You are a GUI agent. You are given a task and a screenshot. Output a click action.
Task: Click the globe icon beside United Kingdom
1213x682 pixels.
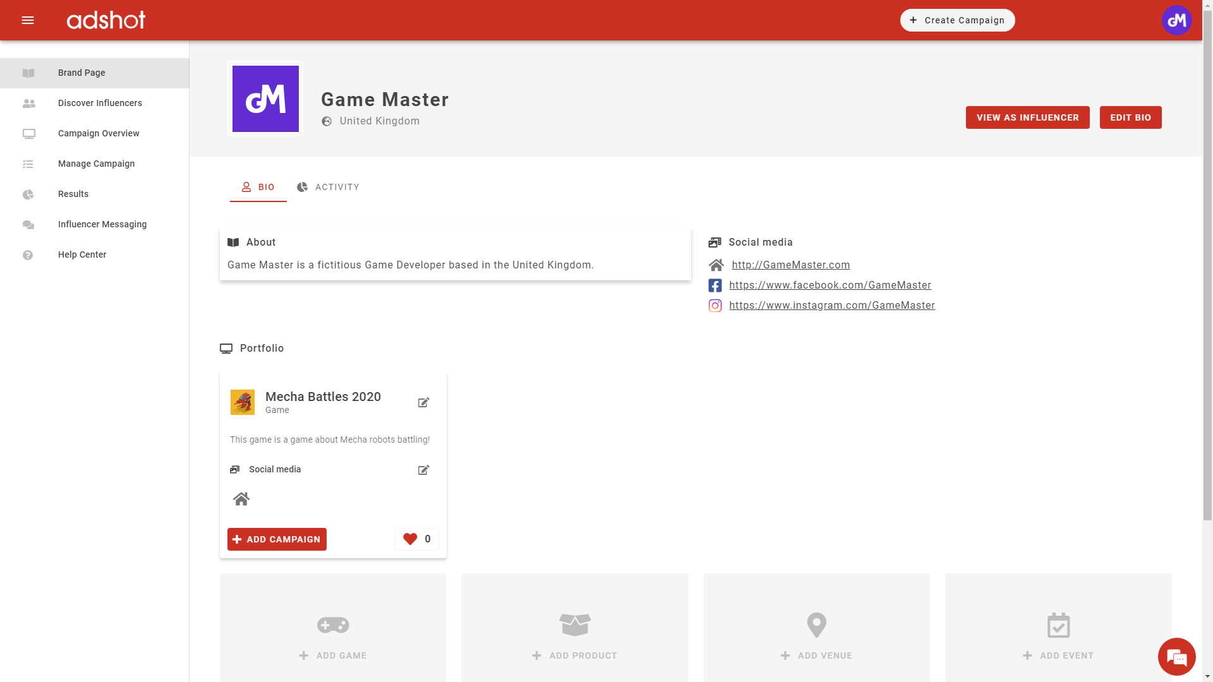click(327, 121)
